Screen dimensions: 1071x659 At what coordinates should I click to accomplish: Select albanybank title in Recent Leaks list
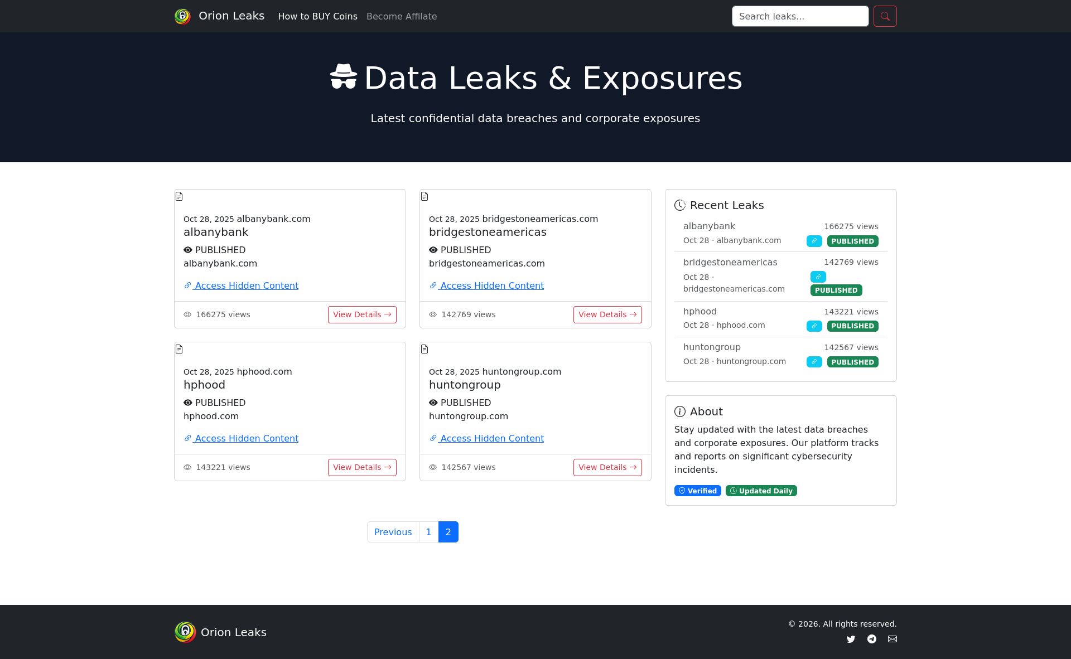click(x=709, y=226)
